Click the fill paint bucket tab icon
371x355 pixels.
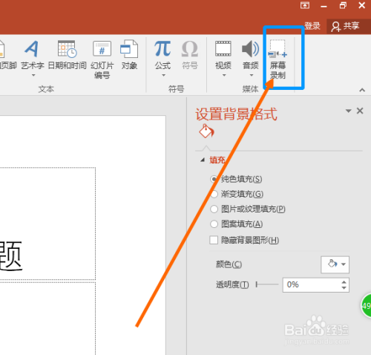206,131
